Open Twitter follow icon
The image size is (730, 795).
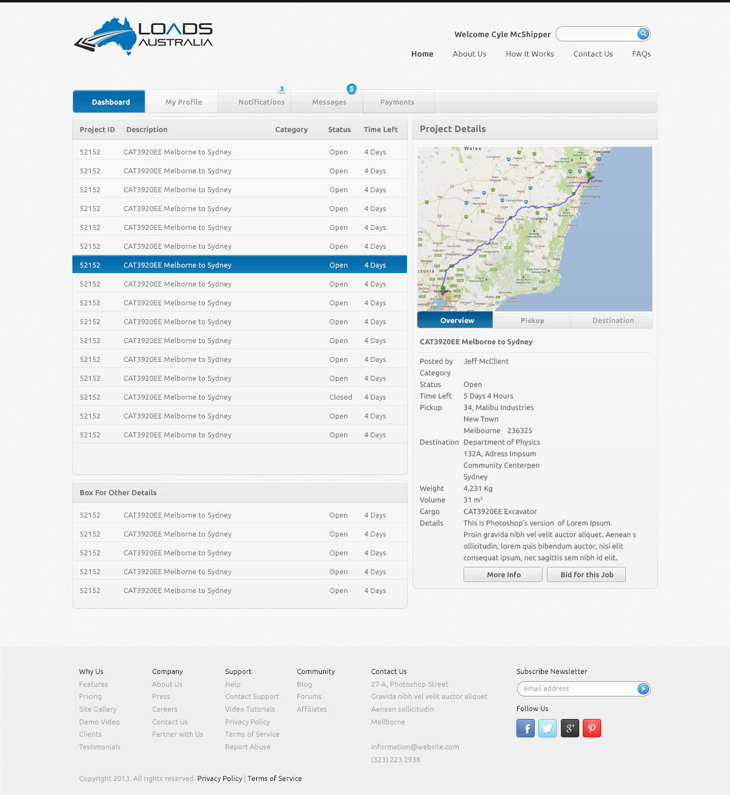[x=547, y=728]
